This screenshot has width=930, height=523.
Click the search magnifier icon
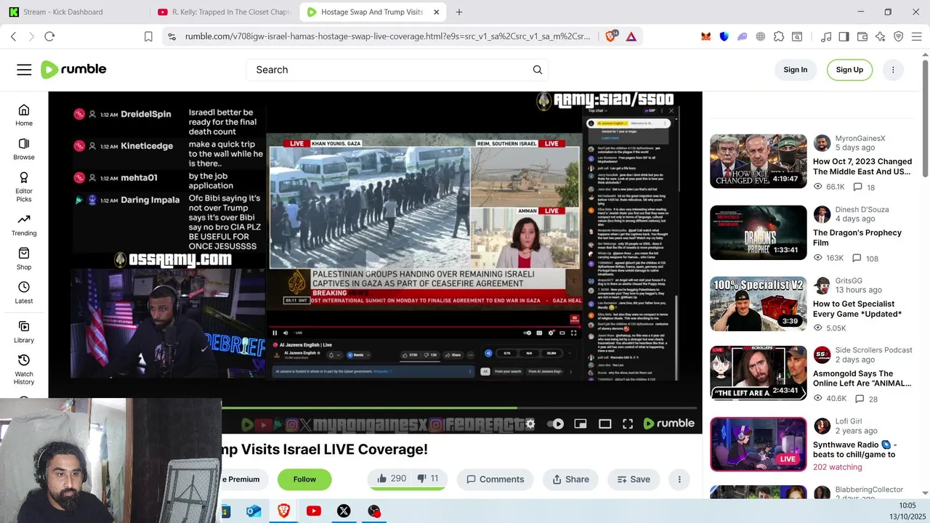[x=538, y=70]
